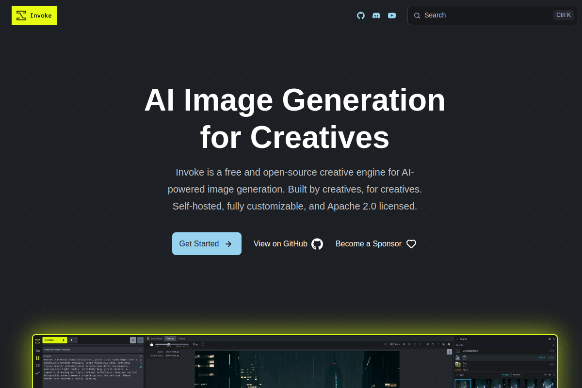Open the Discord icon link in header
This screenshot has width=582, height=388.
pos(376,16)
